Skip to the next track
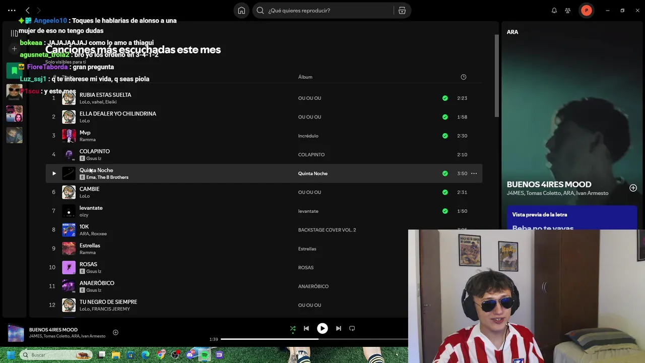645x363 pixels. click(339, 328)
